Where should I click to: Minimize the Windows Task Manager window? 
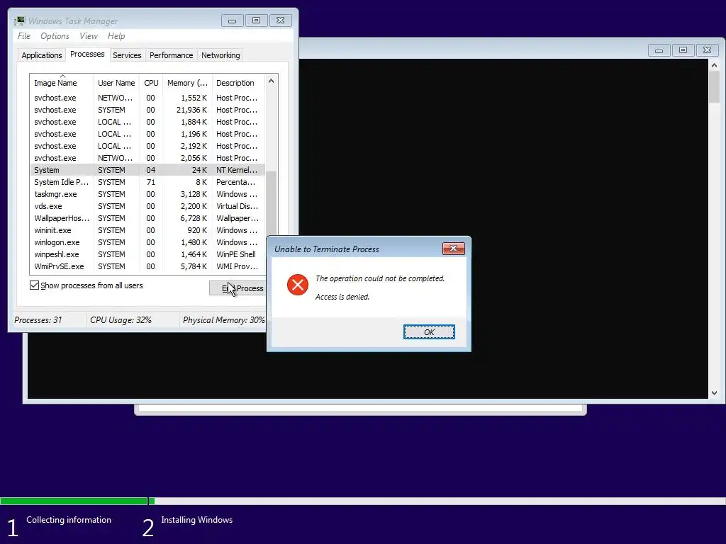233,21
